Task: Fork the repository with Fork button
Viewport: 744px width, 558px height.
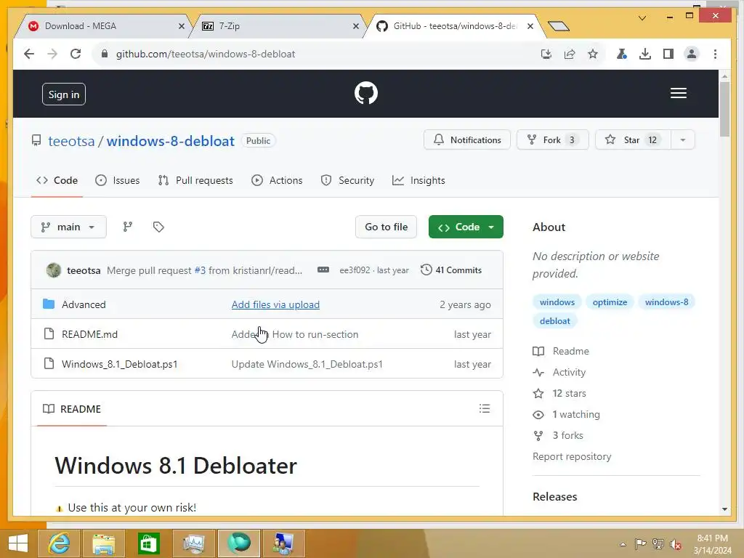Action: tap(553, 140)
